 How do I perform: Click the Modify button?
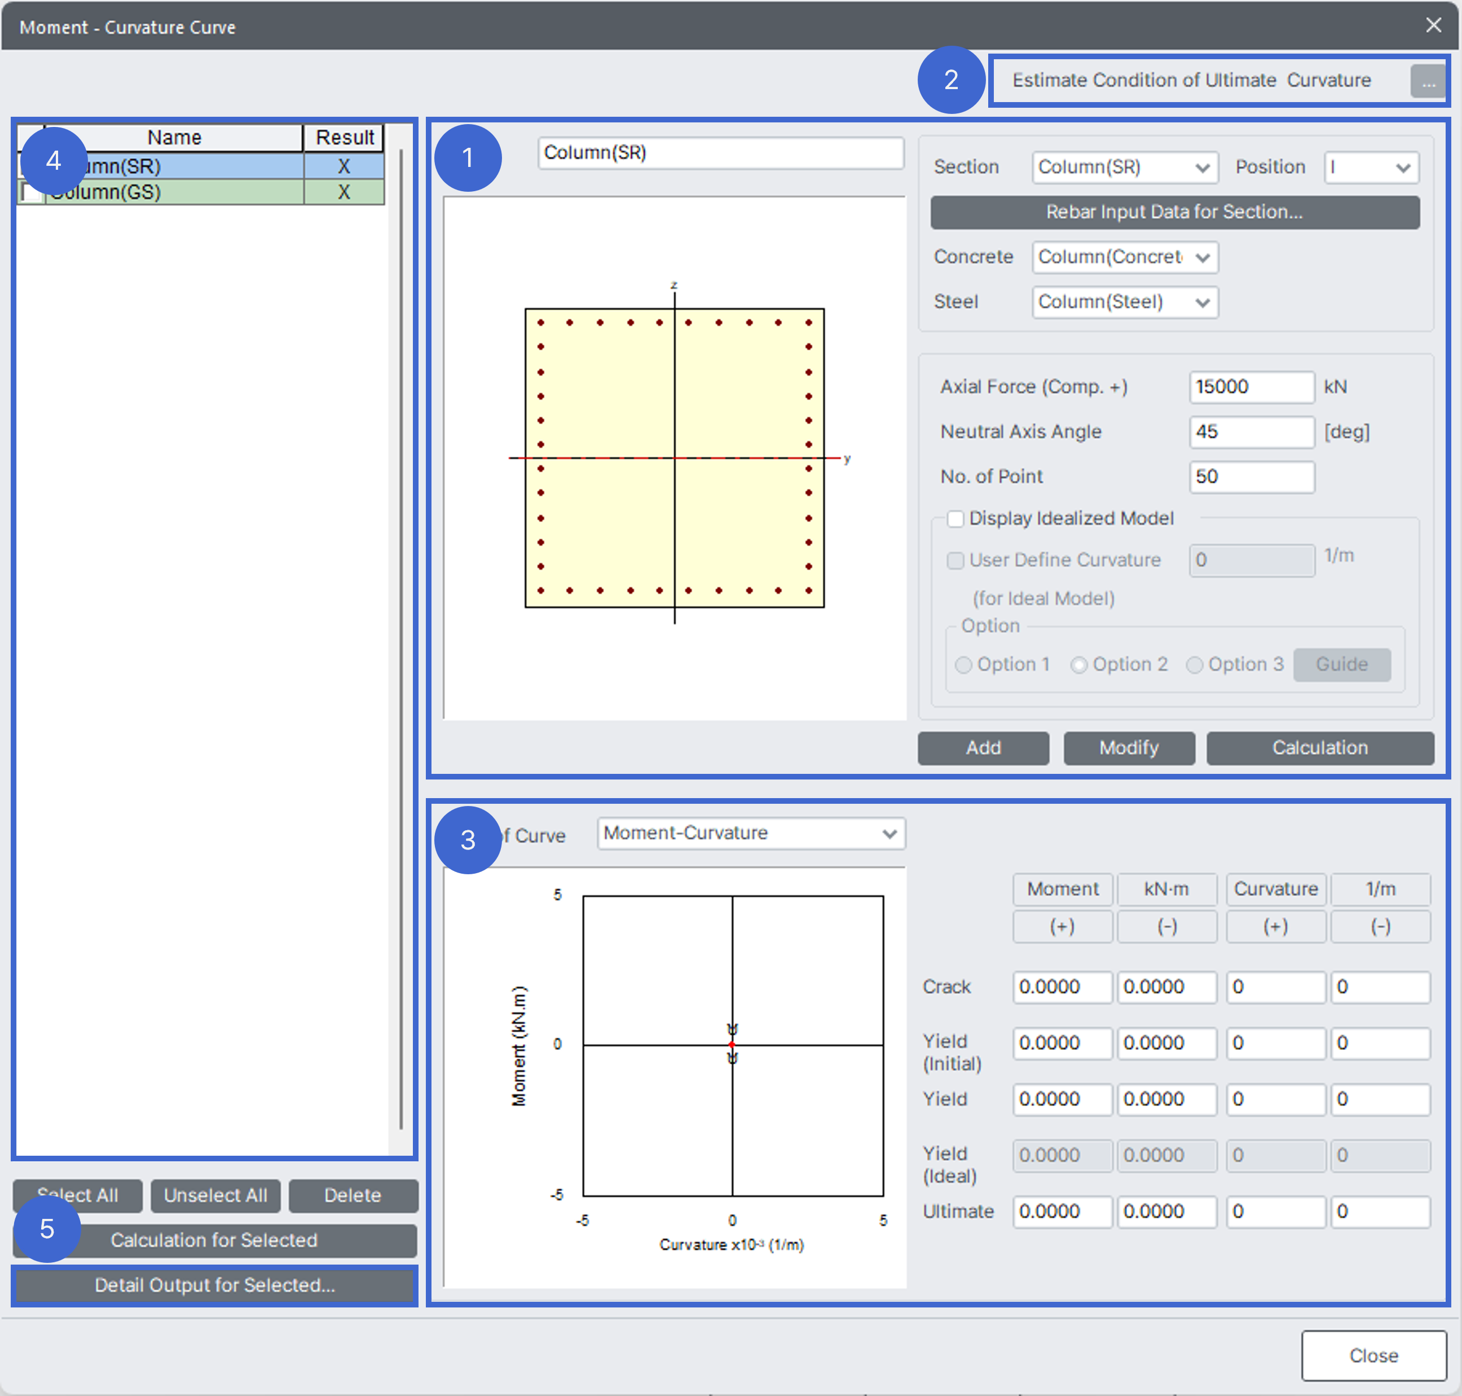[1129, 748]
